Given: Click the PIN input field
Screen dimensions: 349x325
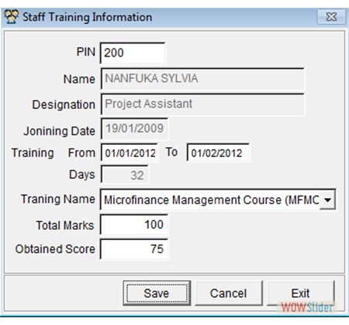Looking at the screenshot, I should pos(133,53).
